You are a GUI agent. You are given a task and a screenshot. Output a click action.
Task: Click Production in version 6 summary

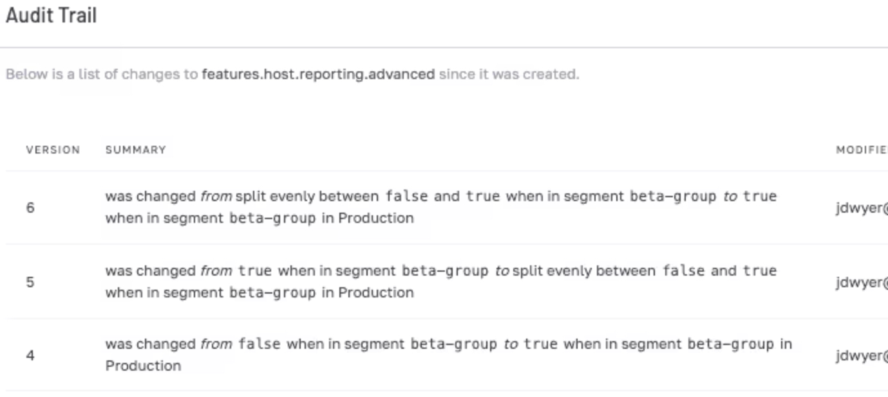pos(376,218)
